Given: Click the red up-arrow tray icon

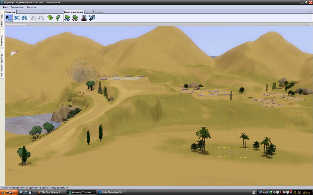Looking at the screenshot, I should tap(291, 192).
